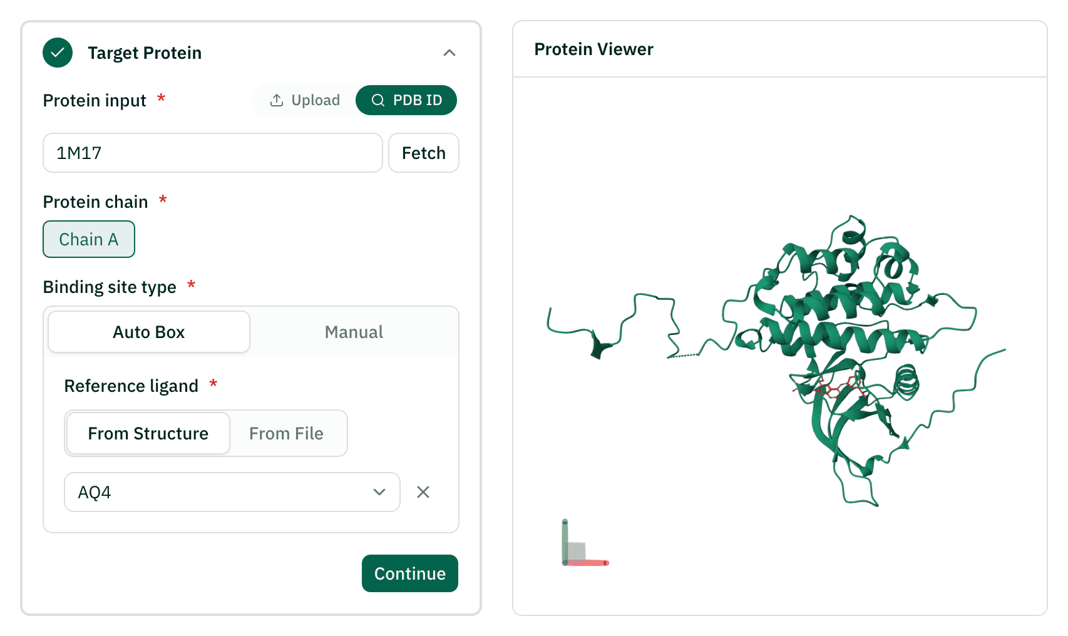This screenshot has height=636, width=1068.
Task: Toggle Chain A selection
Action: coord(89,239)
